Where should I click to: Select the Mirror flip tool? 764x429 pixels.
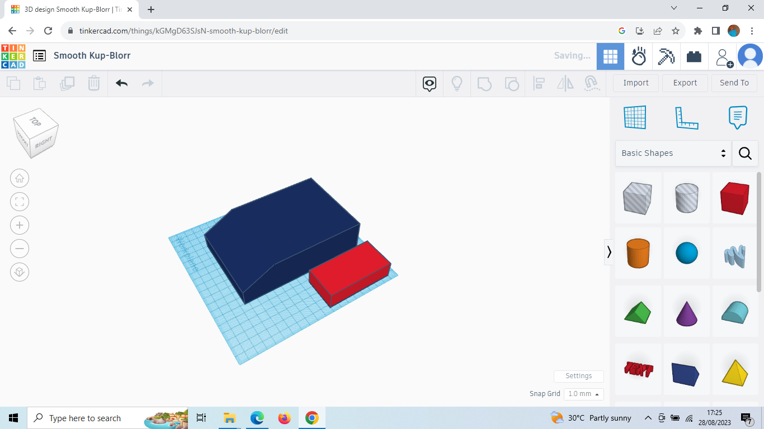pos(565,83)
